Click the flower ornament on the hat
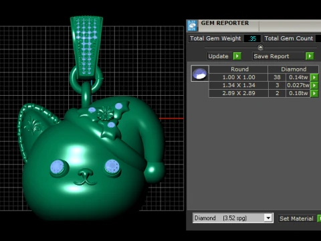321x241 pixels. click(106, 112)
